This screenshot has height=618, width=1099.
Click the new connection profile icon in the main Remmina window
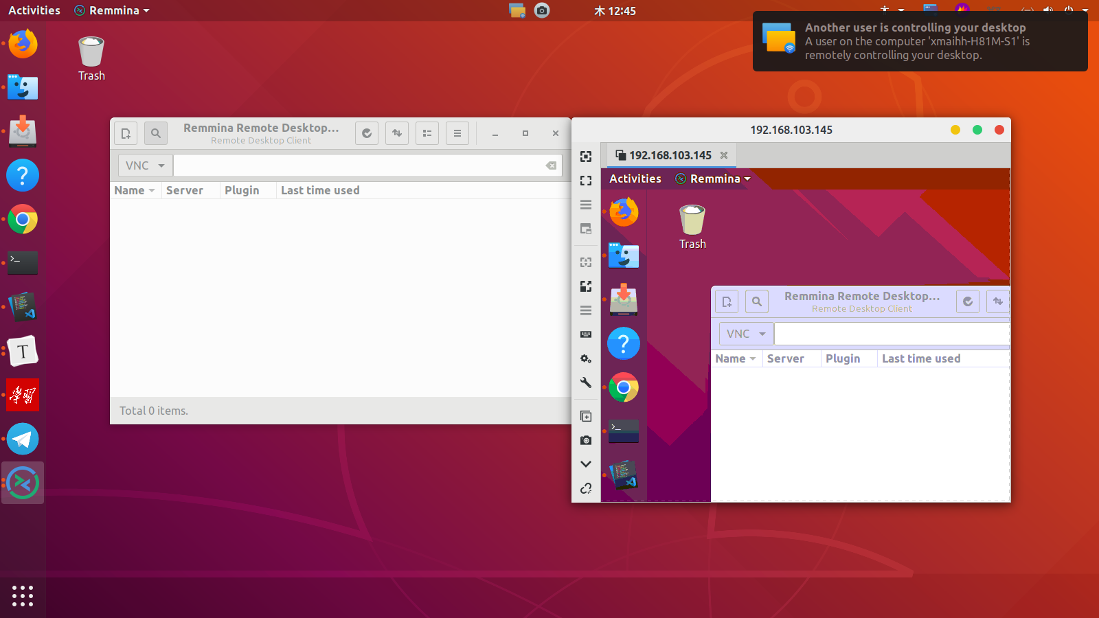(x=126, y=133)
